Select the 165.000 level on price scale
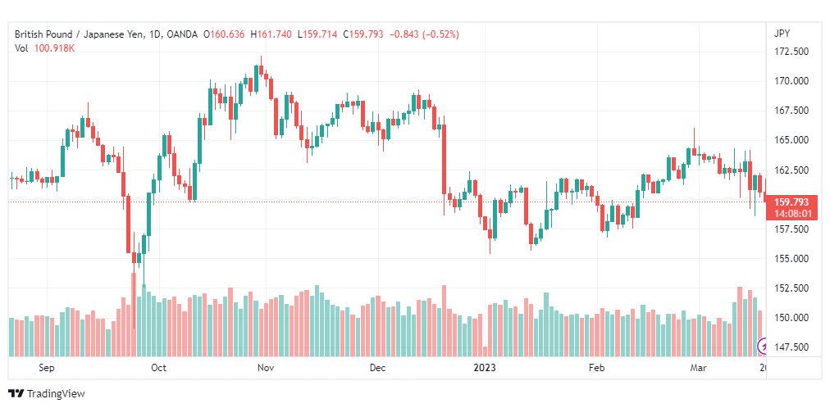 click(x=791, y=140)
